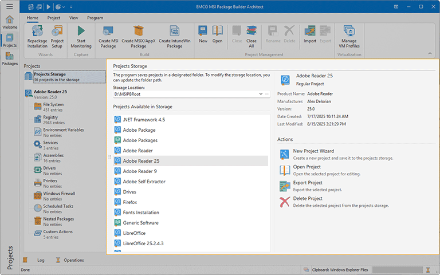Click the New Project Wizard action
This screenshot has height=275, width=440.
click(x=313, y=151)
